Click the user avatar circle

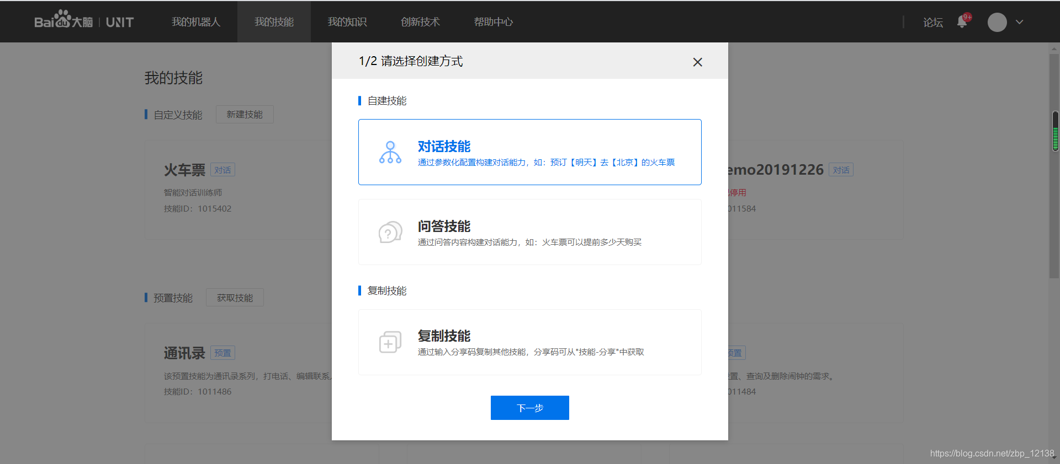(x=997, y=22)
